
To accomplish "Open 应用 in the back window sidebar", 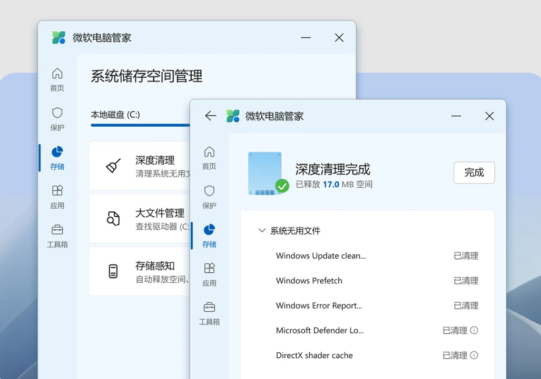I will tap(57, 197).
